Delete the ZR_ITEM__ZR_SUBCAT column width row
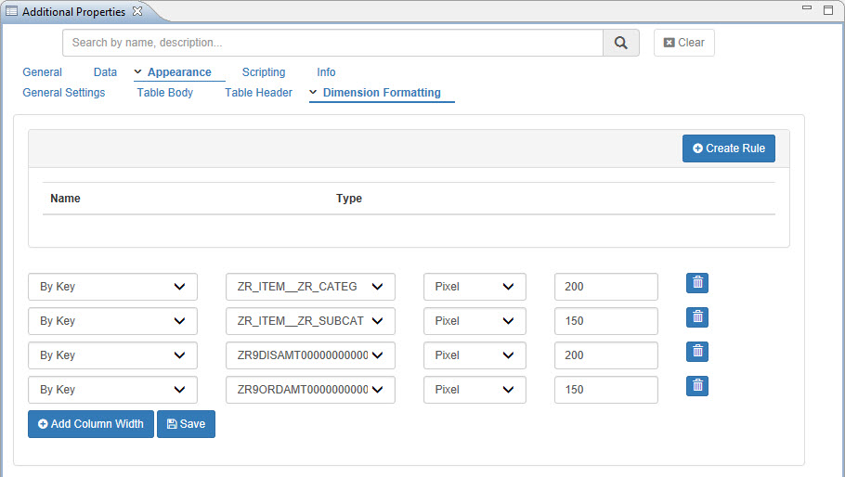Viewport: 845px width, 477px height. 697,317
